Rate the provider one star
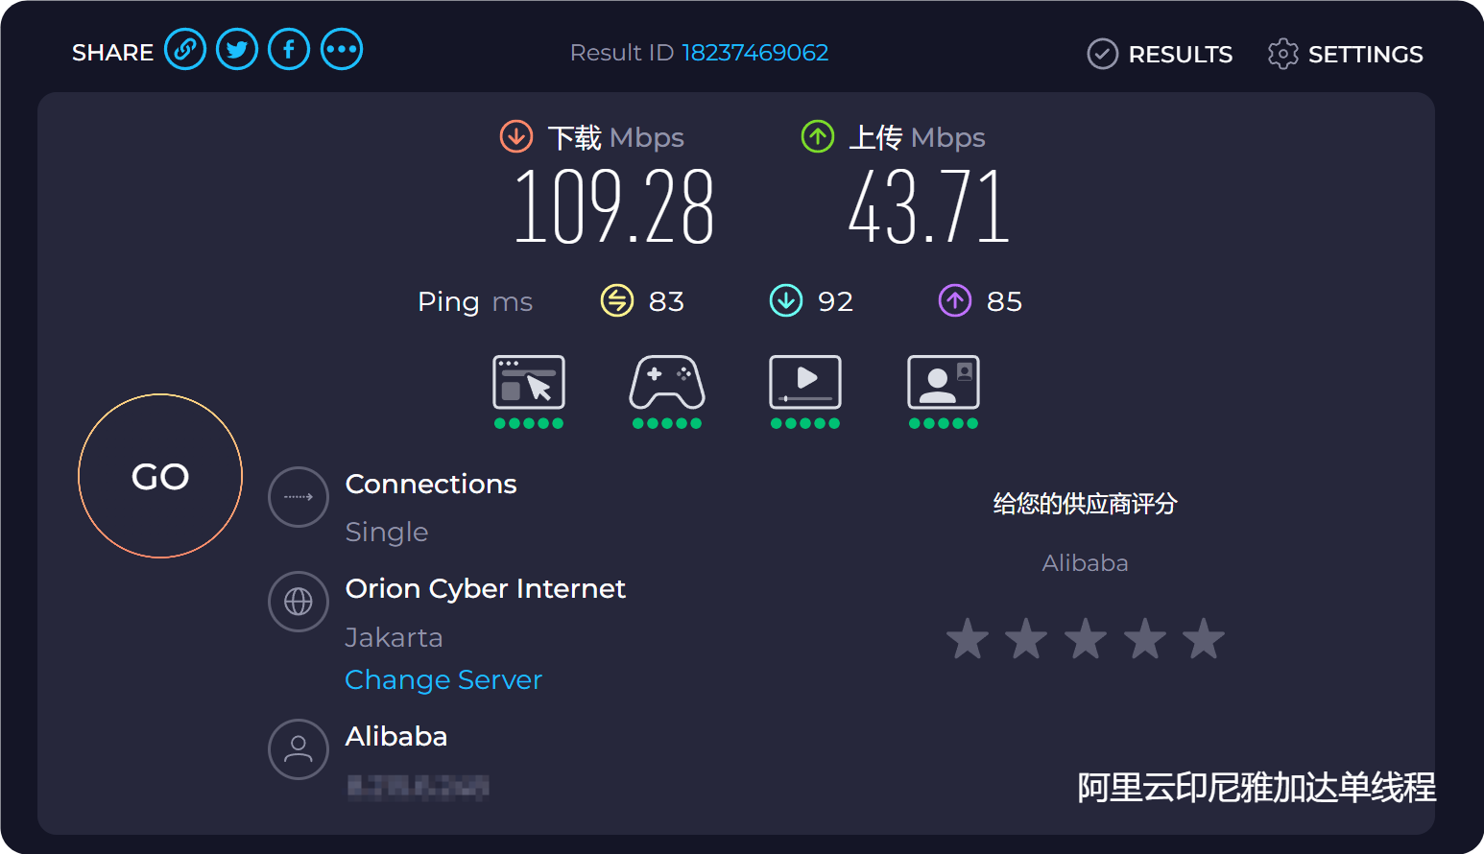The height and width of the screenshot is (854, 1484). [x=968, y=639]
